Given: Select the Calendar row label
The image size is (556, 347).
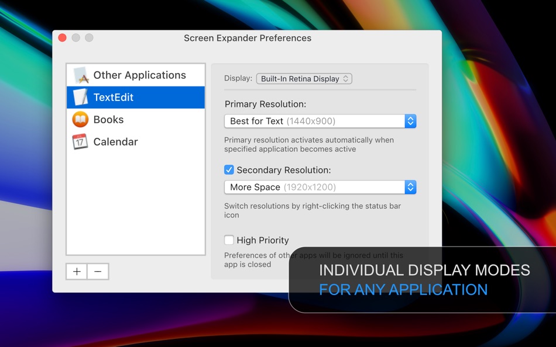Looking at the screenshot, I should tap(116, 141).
